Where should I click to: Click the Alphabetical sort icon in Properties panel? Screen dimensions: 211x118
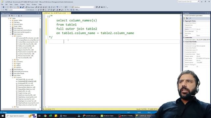pos(187,18)
